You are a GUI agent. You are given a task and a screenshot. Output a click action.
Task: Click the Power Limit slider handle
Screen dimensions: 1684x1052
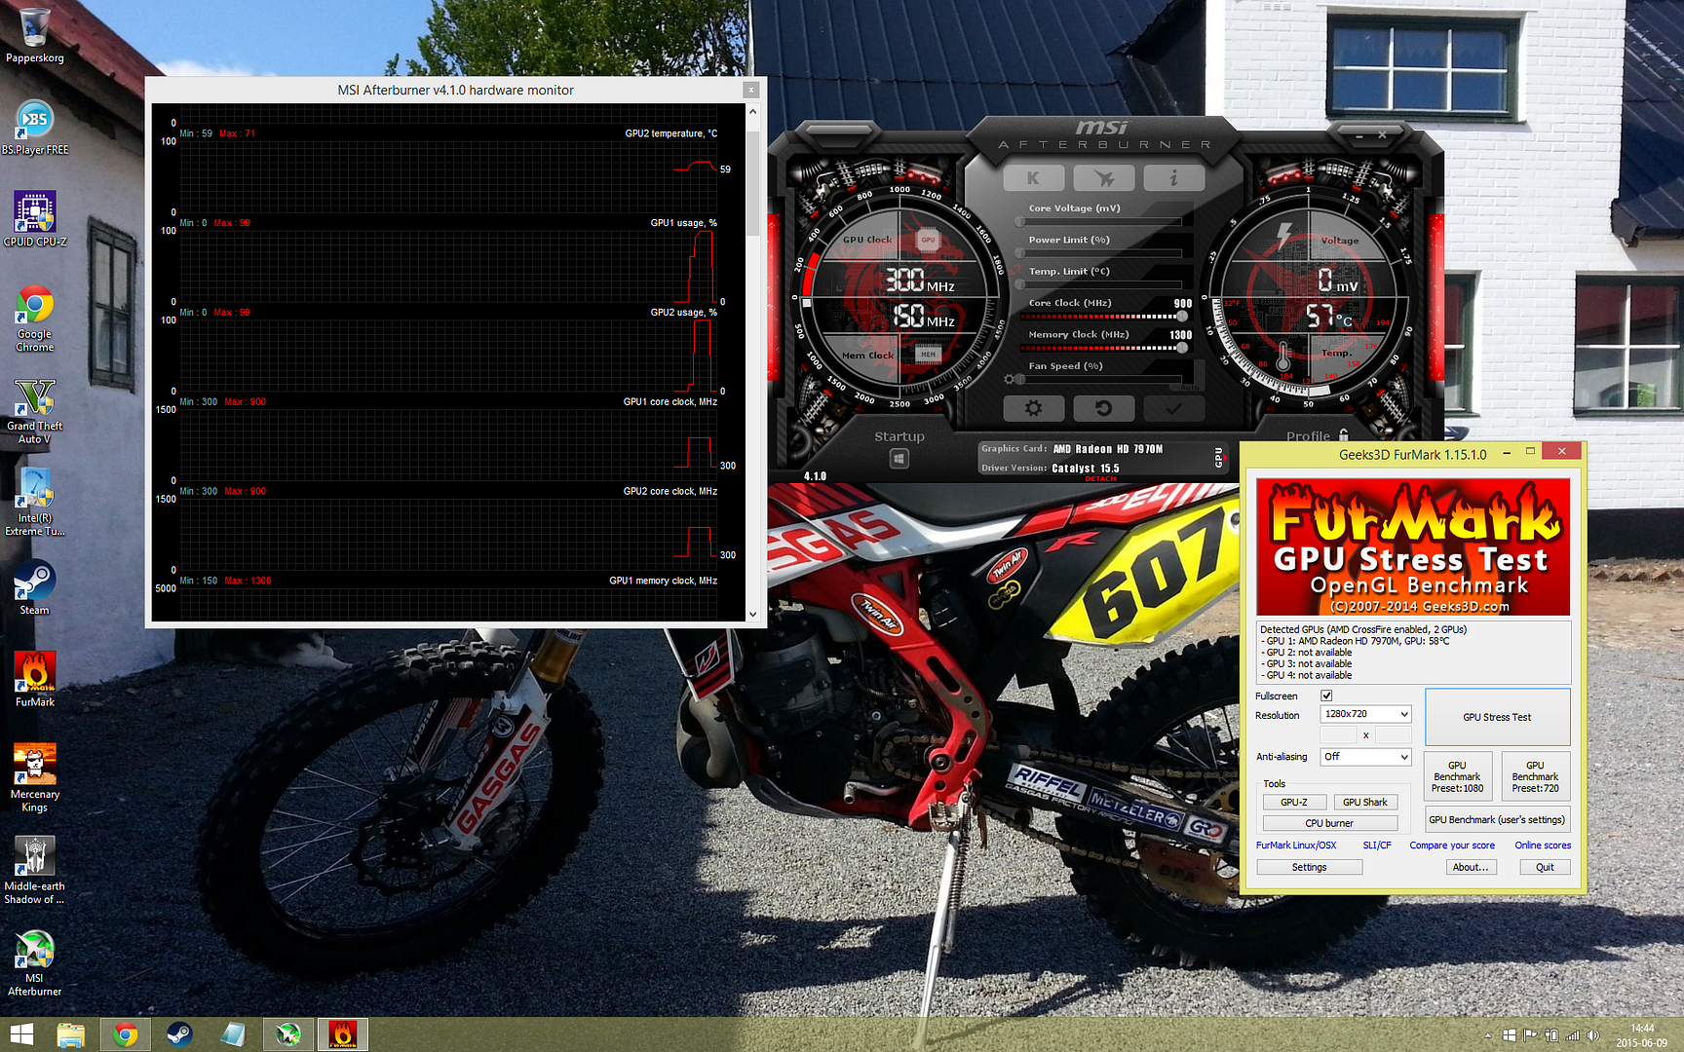click(x=1020, y=253)
